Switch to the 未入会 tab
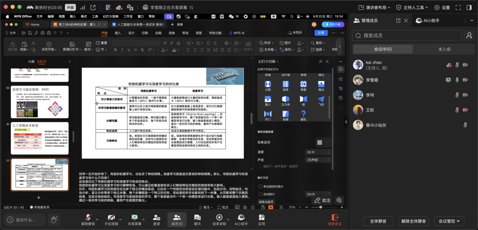The image size is (478, 230). [x=444, y=49]
